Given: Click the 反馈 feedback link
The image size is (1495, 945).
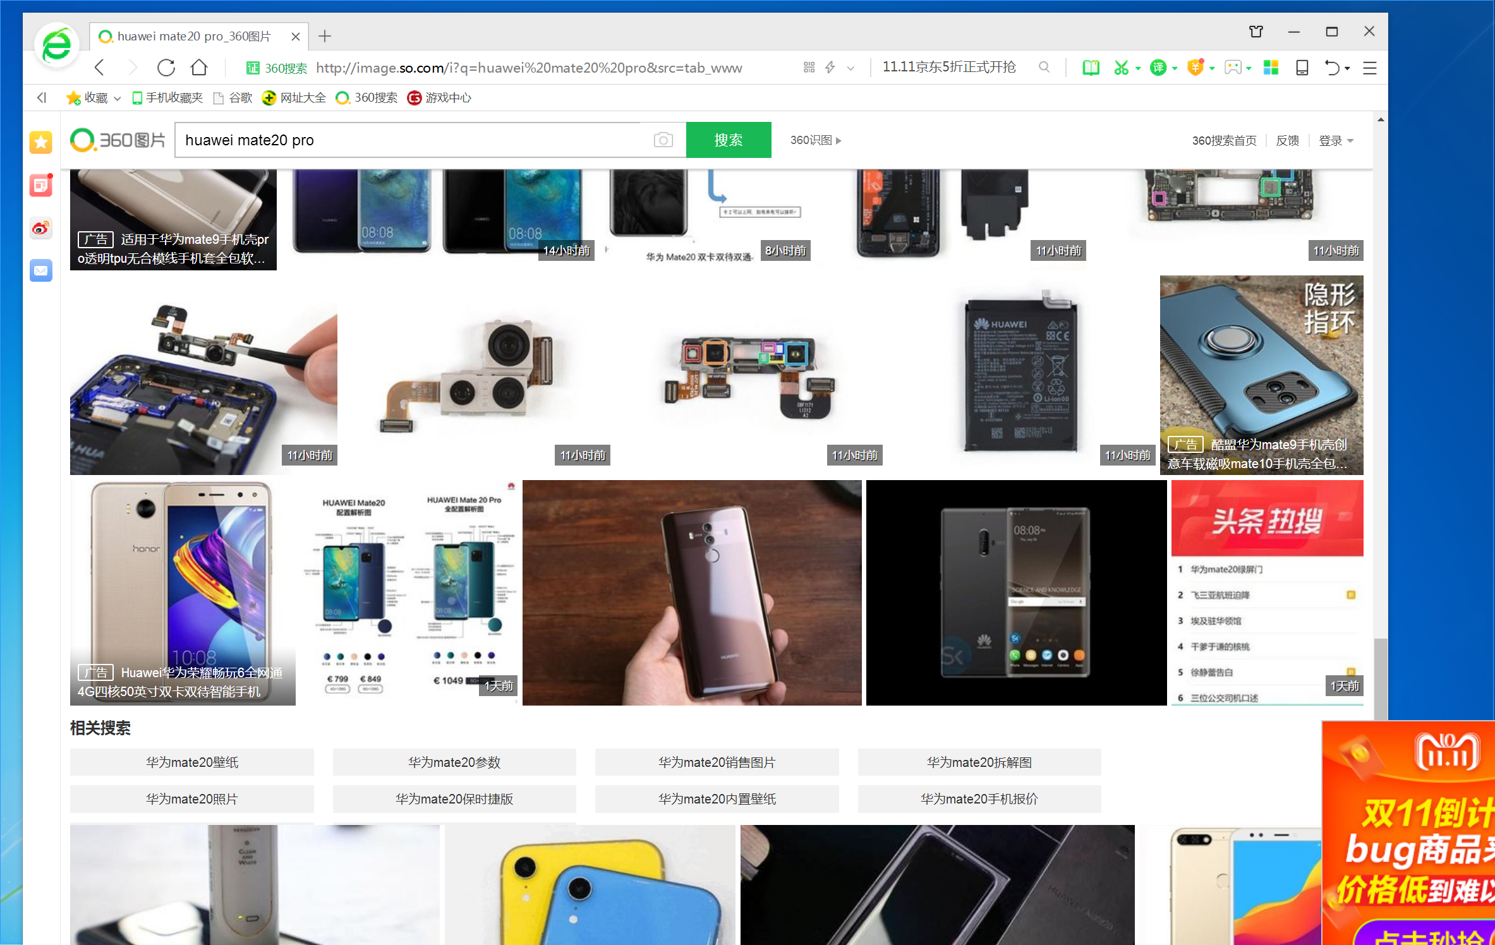Looking at the screenshot, I should (1287, 140).
